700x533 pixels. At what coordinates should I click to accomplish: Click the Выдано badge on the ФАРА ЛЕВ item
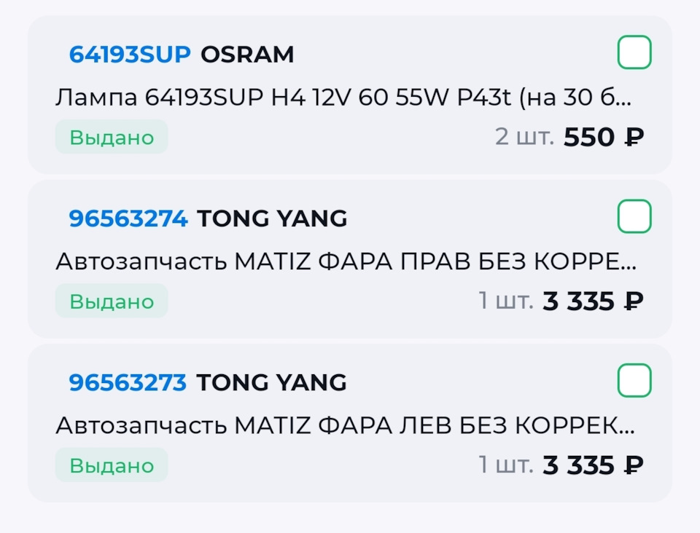[112, 464]
